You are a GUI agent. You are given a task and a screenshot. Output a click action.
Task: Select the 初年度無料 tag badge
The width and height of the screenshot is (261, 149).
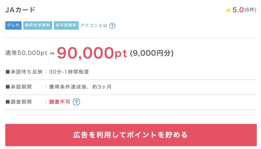(66, 25)
